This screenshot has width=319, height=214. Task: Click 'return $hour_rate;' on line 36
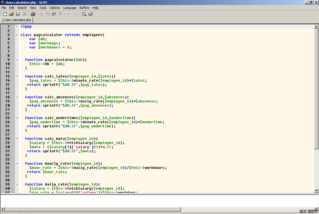click(x=47, y=172)
